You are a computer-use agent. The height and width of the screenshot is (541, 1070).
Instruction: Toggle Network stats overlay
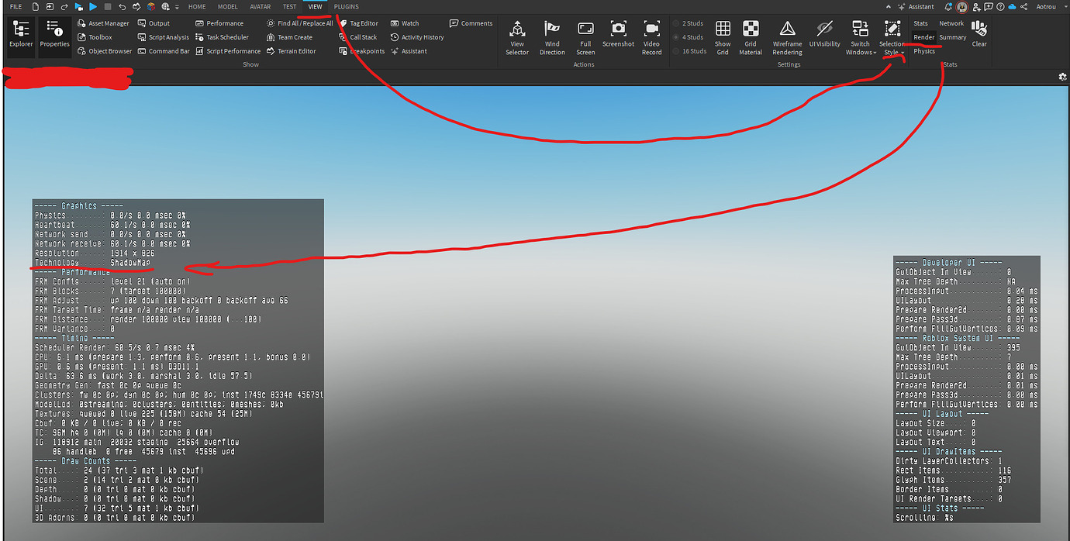(x=951, y=23)
